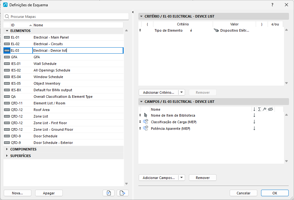Select the Wall Schedule scheme row
Viewport: 294px width, 200px height.
point(64,64)
